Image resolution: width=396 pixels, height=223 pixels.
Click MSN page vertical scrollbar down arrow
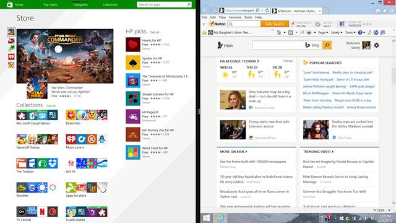tap(394, 203)
